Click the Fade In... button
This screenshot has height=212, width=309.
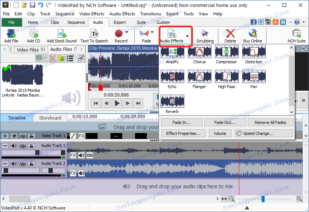(182, 122)
